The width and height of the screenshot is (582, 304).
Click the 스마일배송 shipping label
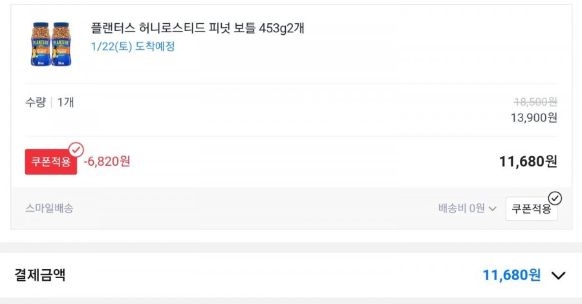(49, 208)
